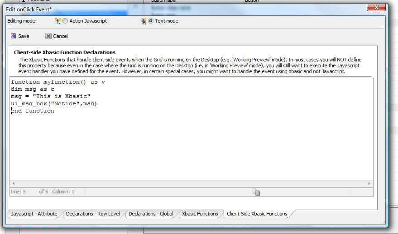Switch to Javascript - Attribute tab
This screenshot has width=398, height=234.
34,214
